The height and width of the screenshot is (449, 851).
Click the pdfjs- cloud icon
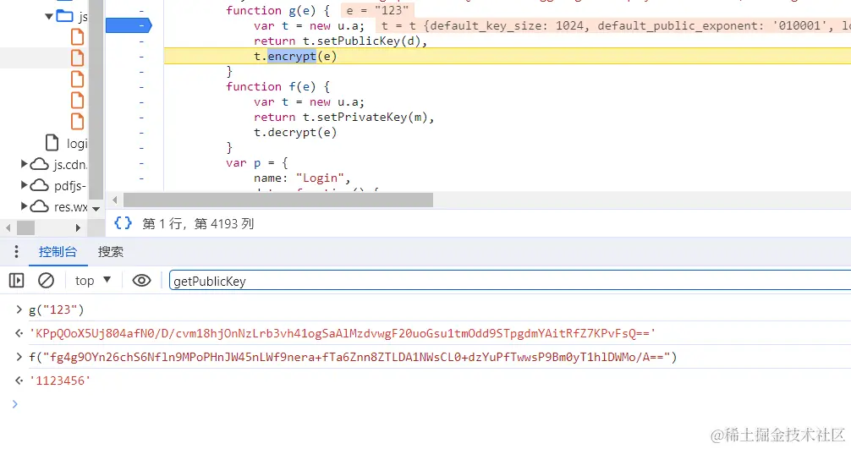point(39,185)
